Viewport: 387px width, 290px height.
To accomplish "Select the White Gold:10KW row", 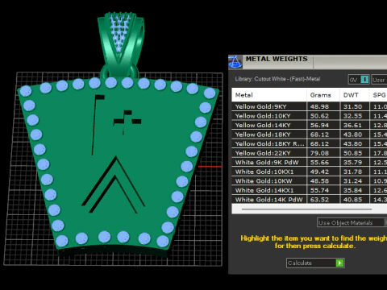I will point(310,181).
